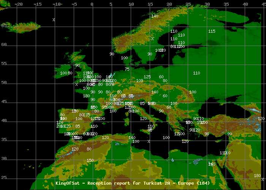Select the 125 report in northern Poland
Image resolution: width=266 pixels, height=190 pixels.
(x=147, y=77)
